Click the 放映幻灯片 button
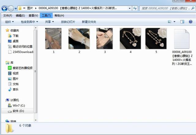196x135 pixels. pos(68,22)
